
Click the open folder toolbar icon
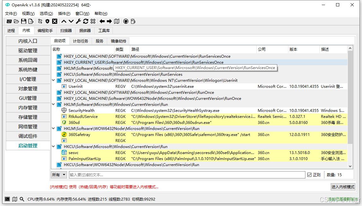[16, 21]
